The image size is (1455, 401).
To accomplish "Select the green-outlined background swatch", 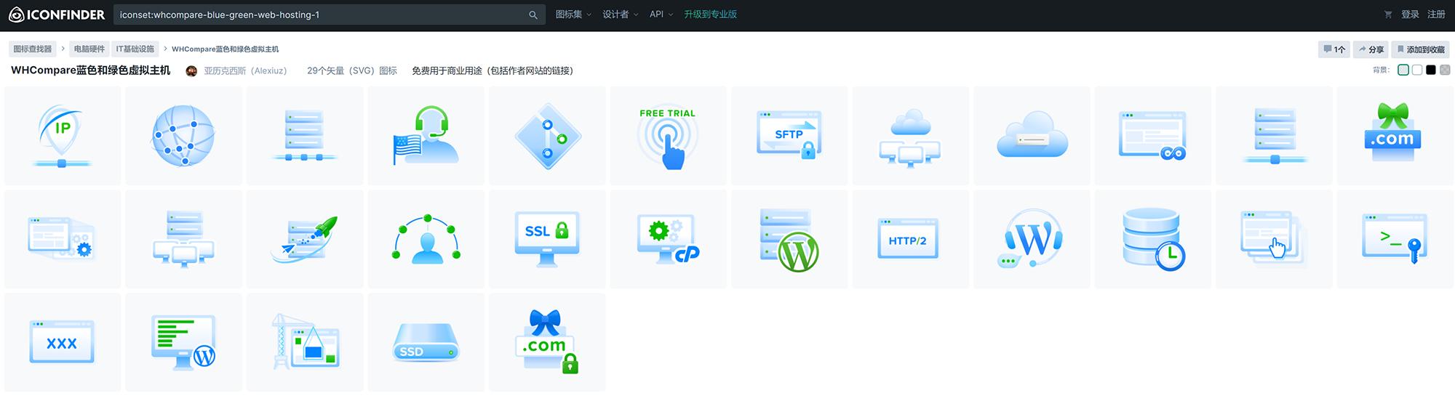I will point(1403,70).
